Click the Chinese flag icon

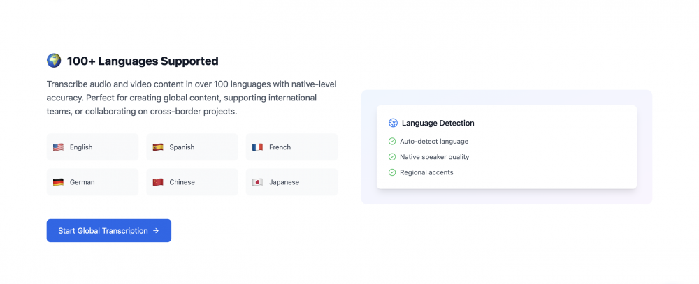pos(158,182)
